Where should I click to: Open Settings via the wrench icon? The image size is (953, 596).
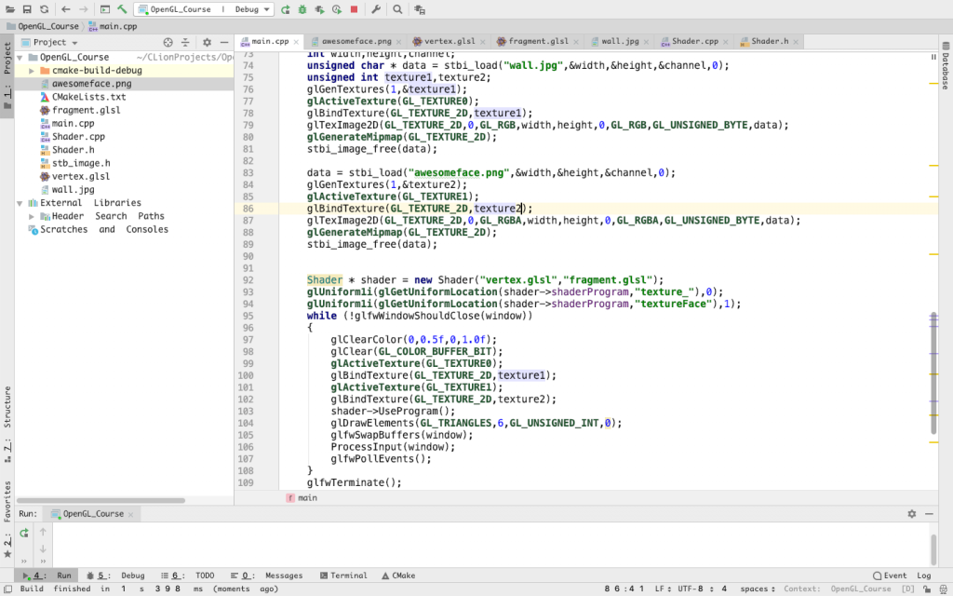[x=375, y=9]
